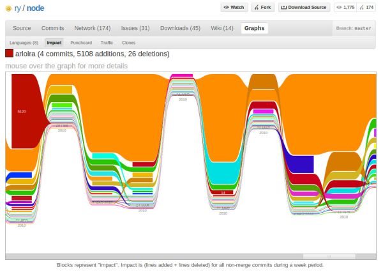This screenshot has height=274, width=383.
Task: Switch to Languages (8) subtab
Action: [x=24, y=43]
